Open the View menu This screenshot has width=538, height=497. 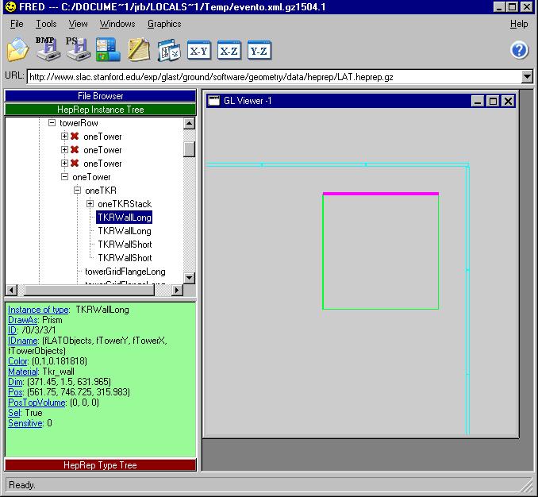pos(78,24)
